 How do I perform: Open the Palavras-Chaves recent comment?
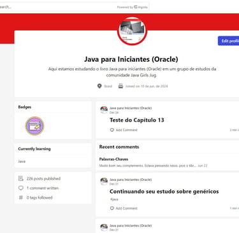tap(113, 159)
